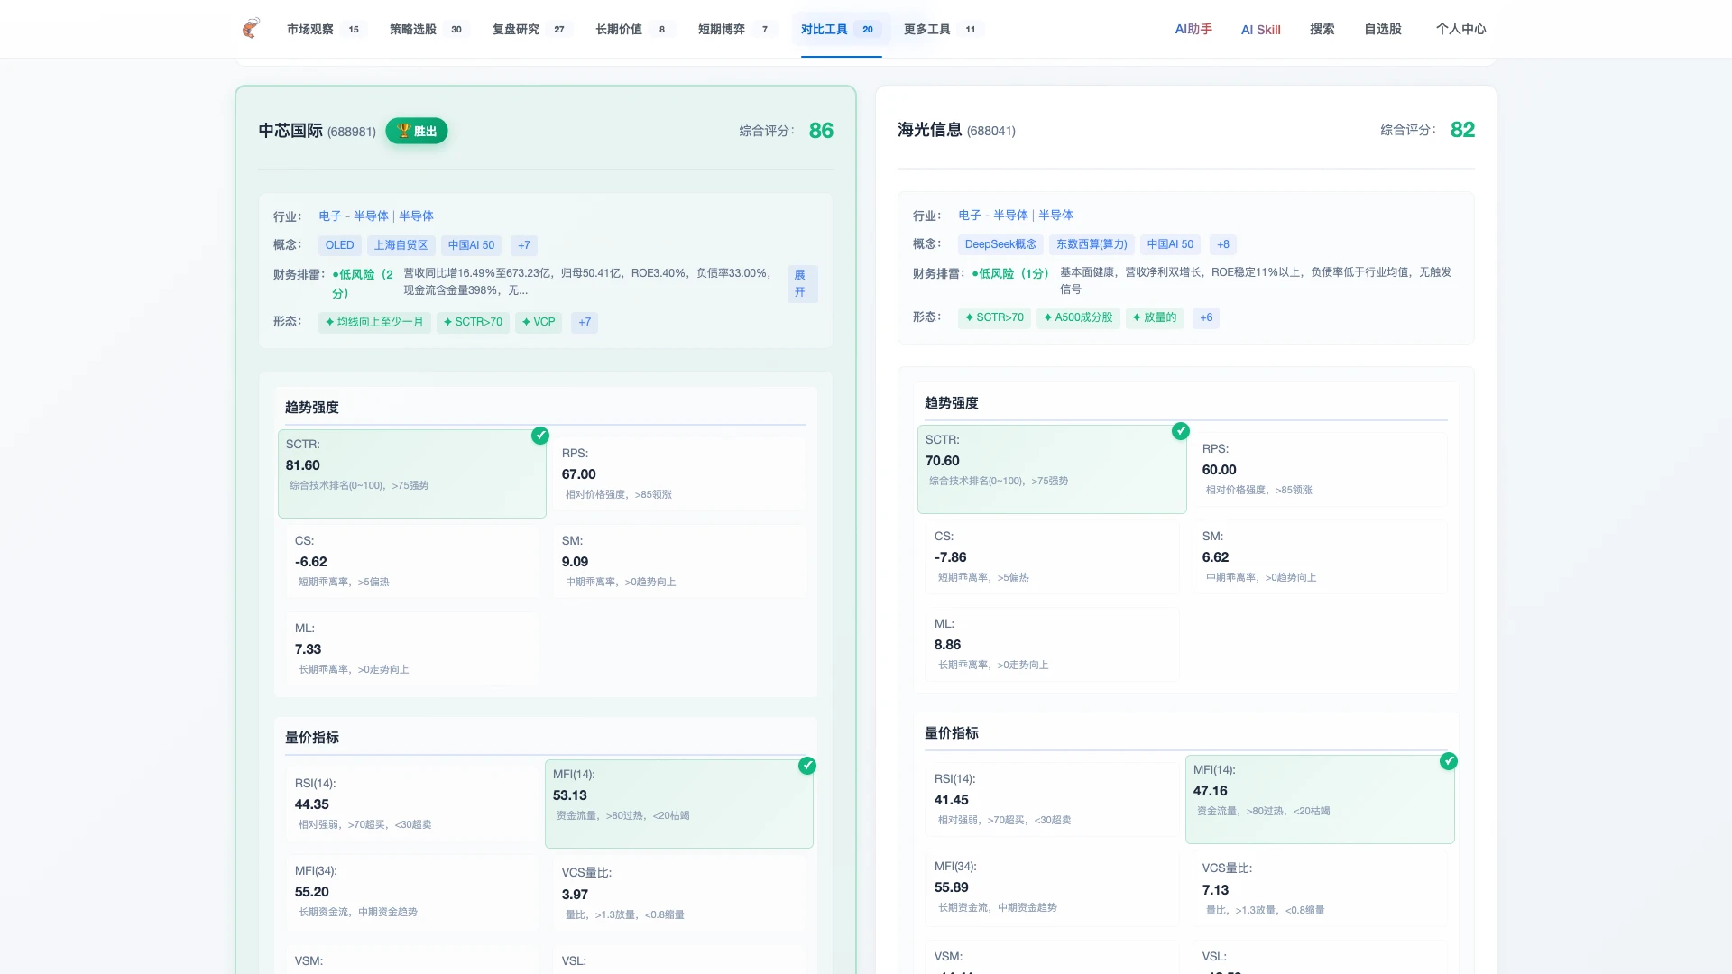Expand 海光信息's +8 concept tags
The height and width of the screenshot is (974, 1732).
tap(1223, 244)
